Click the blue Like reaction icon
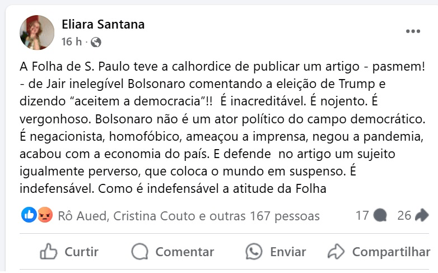The image size is (438, 273). pos(29,215)
